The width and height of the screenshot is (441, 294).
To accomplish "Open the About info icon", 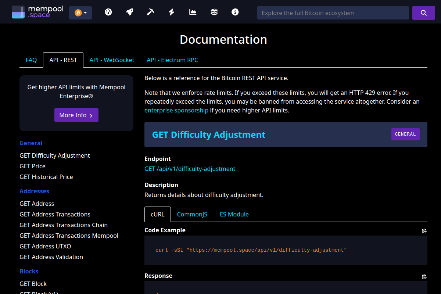I will 235,12.
